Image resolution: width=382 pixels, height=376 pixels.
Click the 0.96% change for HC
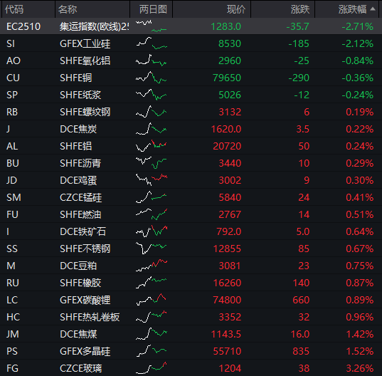click(x=359, y=317)
